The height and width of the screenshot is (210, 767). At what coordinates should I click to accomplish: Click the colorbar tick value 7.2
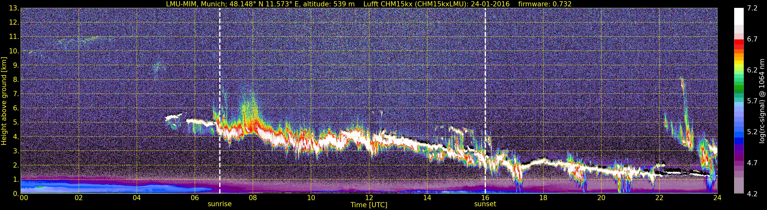(752, 8)
